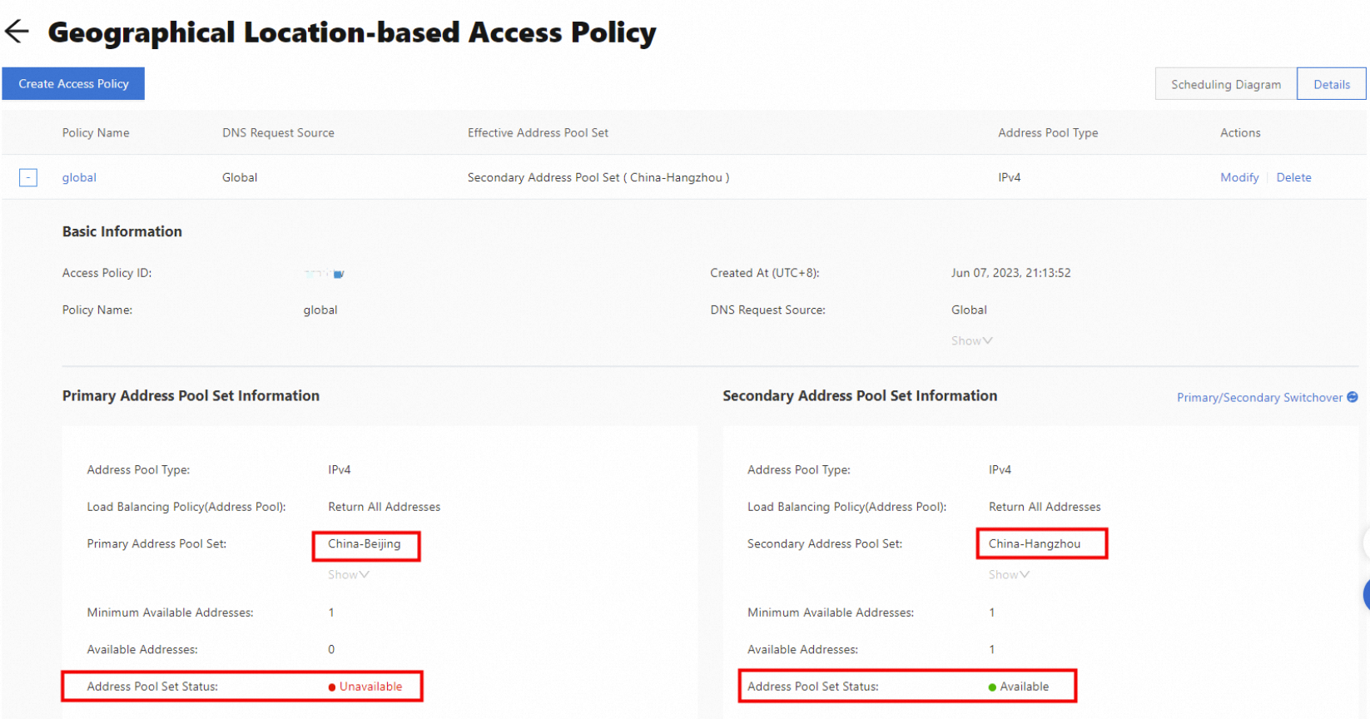The height and width of the screenshot is (719, 1370).
Task: Click Modify for the global policy
Action: pos(1239,177)
